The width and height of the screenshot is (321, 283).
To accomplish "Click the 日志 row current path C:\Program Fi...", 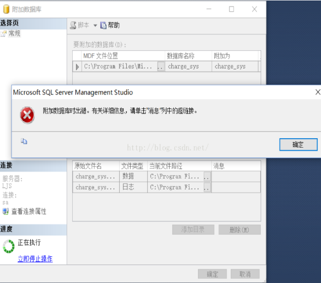I will (175, 187).
